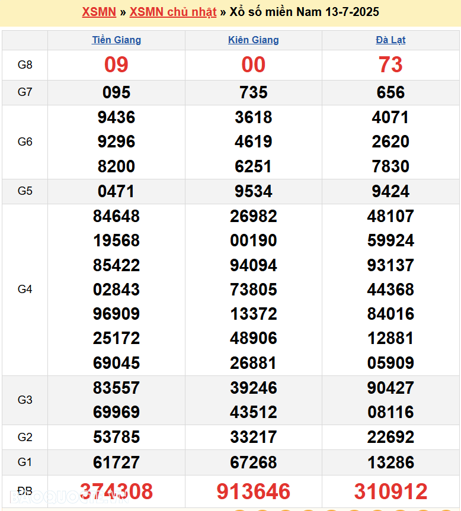Click the G8 row label

[25, 65]
